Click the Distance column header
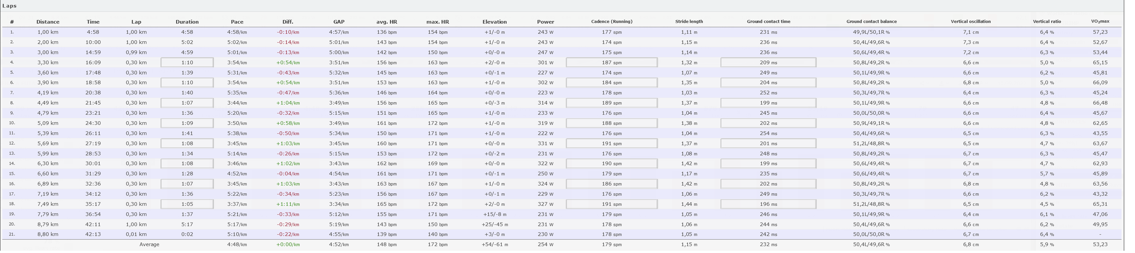Viewport: 1135px width, 253px height. click(48, 21)
